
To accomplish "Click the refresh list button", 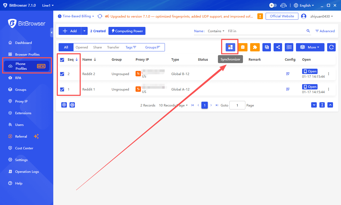I will point(331,47).
